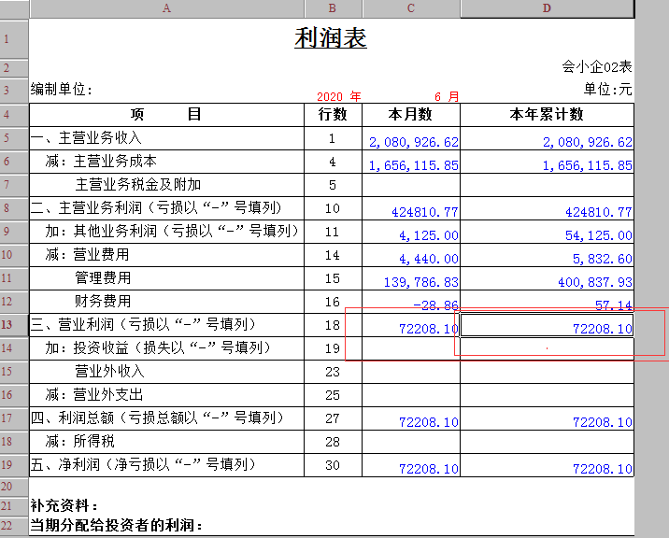Select the 三、营业利润 cell
Screen dimensions: 669x538
pyautogui.click(x=166, y=325)
